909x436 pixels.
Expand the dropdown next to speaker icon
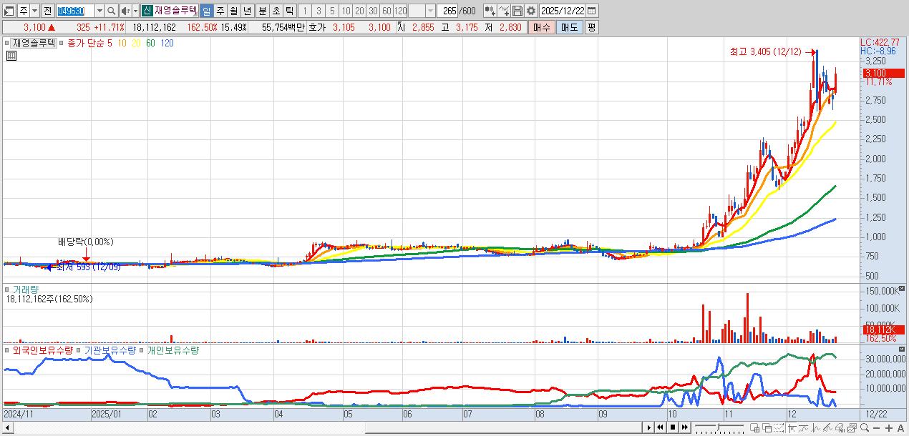point(135,11)
